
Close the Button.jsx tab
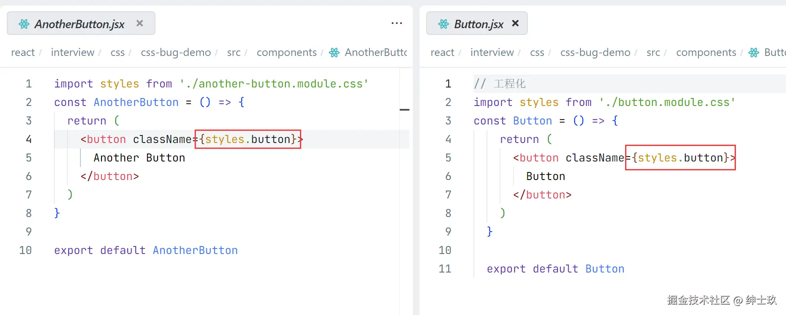(515, 24)
